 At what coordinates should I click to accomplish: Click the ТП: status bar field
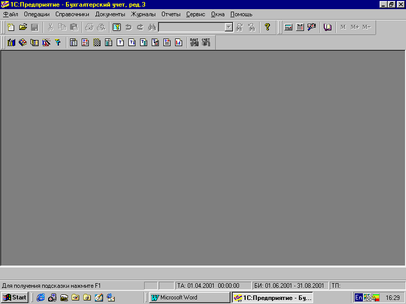pyautogui.click(x=367, y=286)
